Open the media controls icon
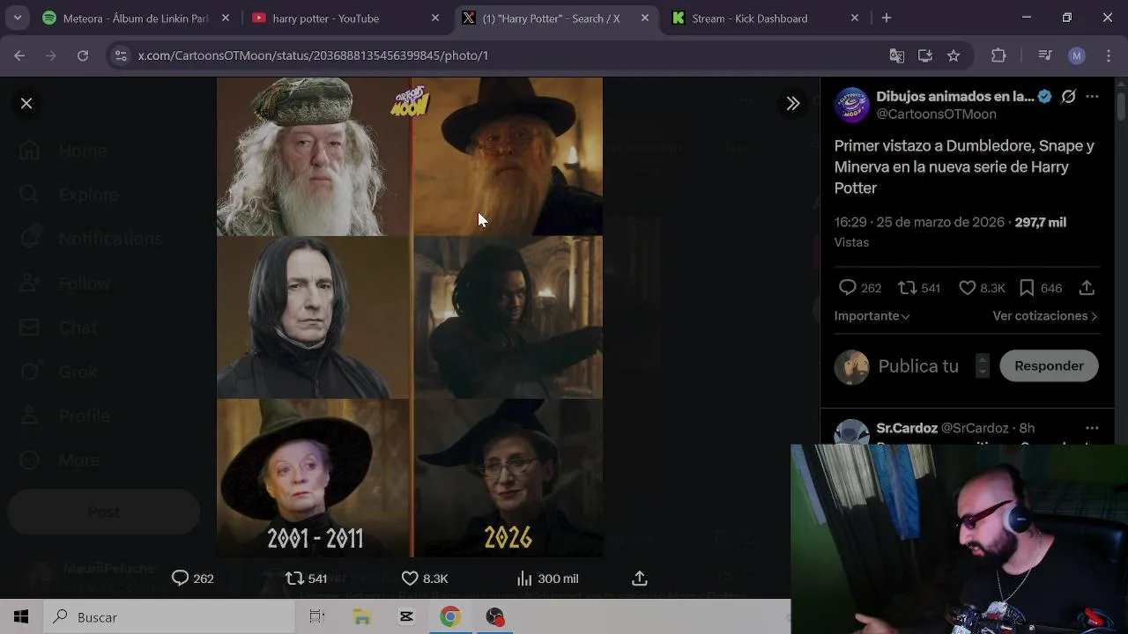1128x634 pixels. 1045,55
